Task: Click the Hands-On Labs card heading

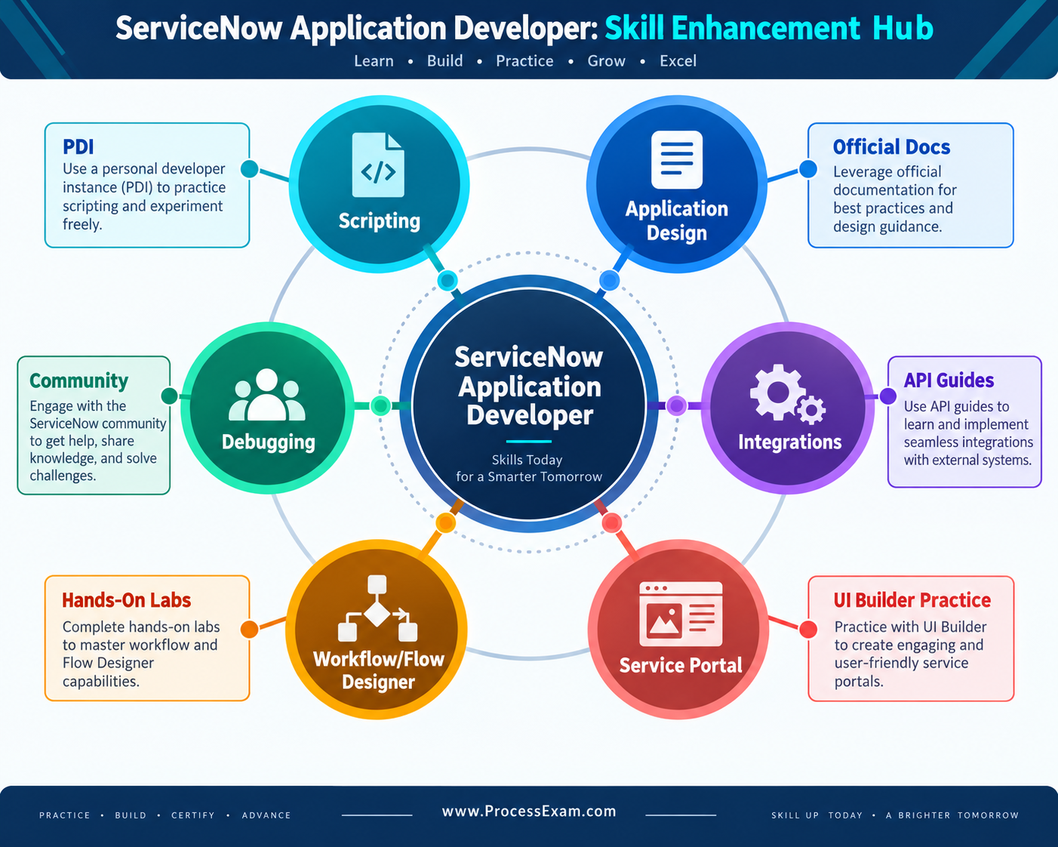Action: [x=126, y=600]
